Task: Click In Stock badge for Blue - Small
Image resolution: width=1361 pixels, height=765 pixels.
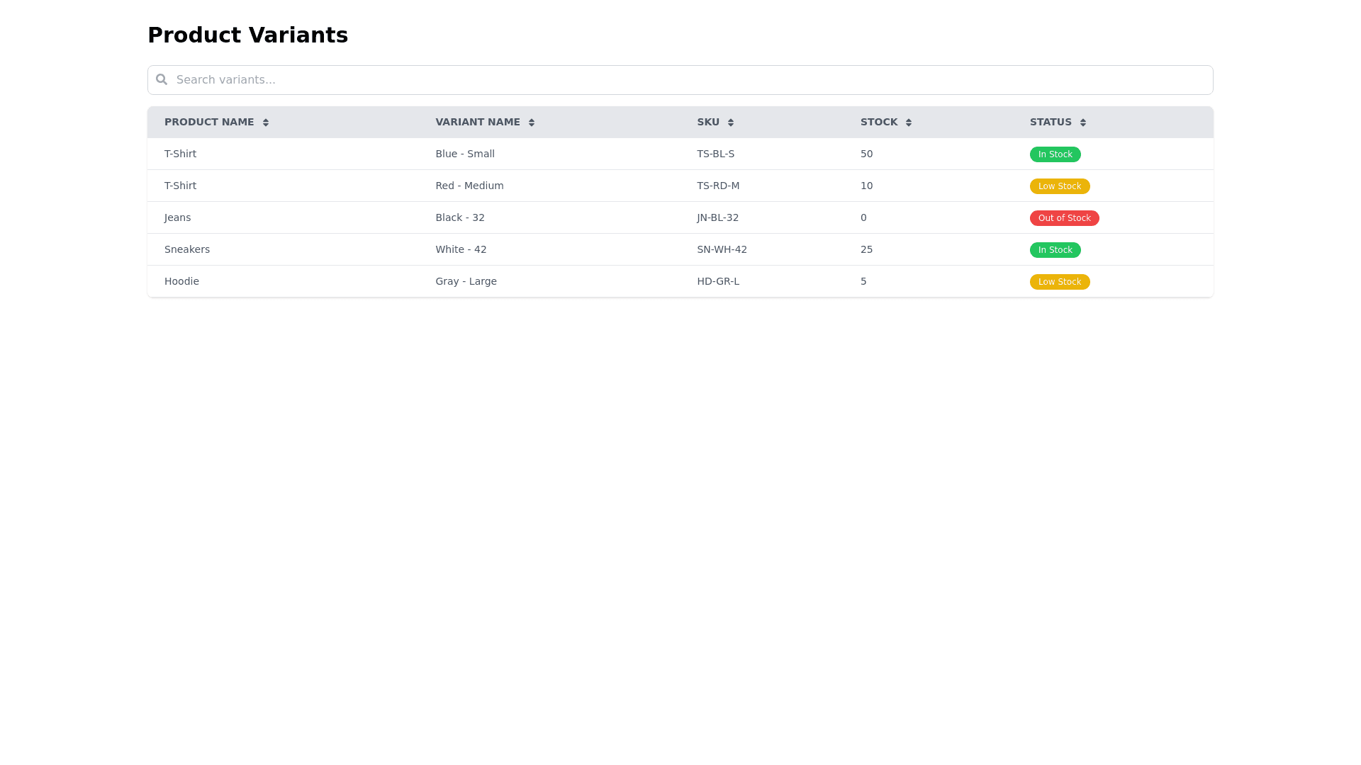Action: click(1055, 154)
